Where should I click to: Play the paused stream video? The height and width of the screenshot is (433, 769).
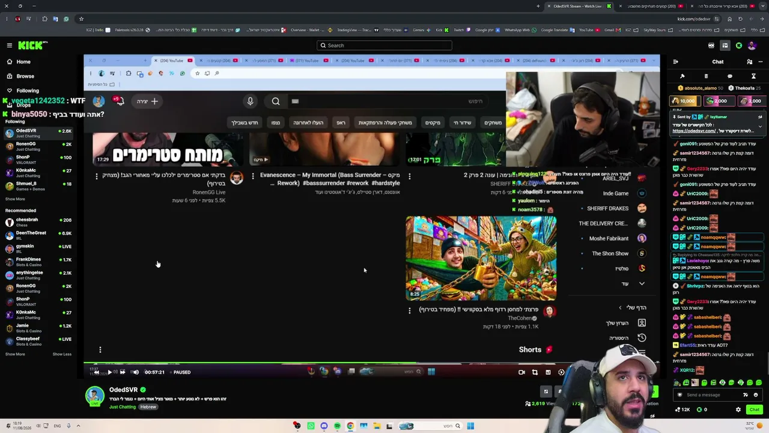point(109,372)
